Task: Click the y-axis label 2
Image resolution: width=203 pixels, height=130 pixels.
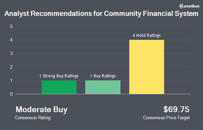Action: (x=12, y=67)
